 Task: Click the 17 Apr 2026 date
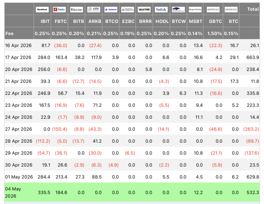[18, 57]
